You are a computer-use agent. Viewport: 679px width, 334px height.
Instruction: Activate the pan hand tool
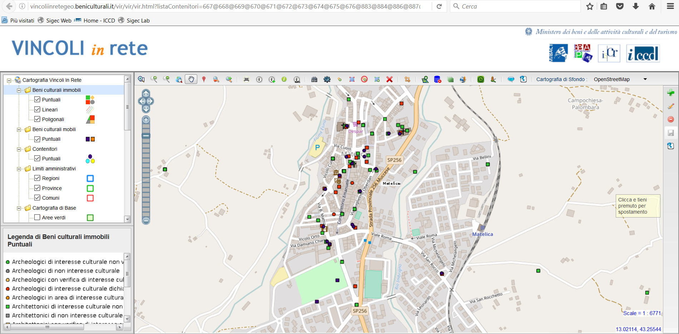tap(191, 79)
